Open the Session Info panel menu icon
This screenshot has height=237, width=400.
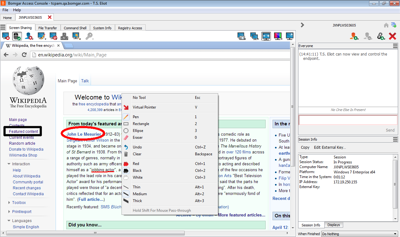(x=395, y=139)
